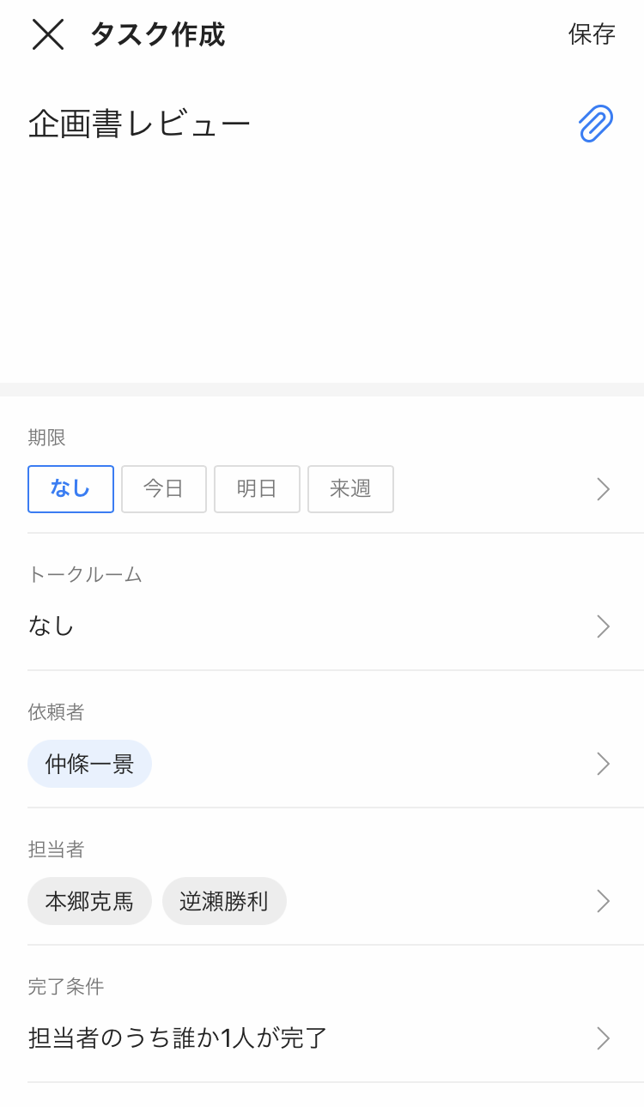Edit the task title 企画書レビュー
Image resolution: width=644 pixels, height=1107 pixels.
[x=139, y=125]
